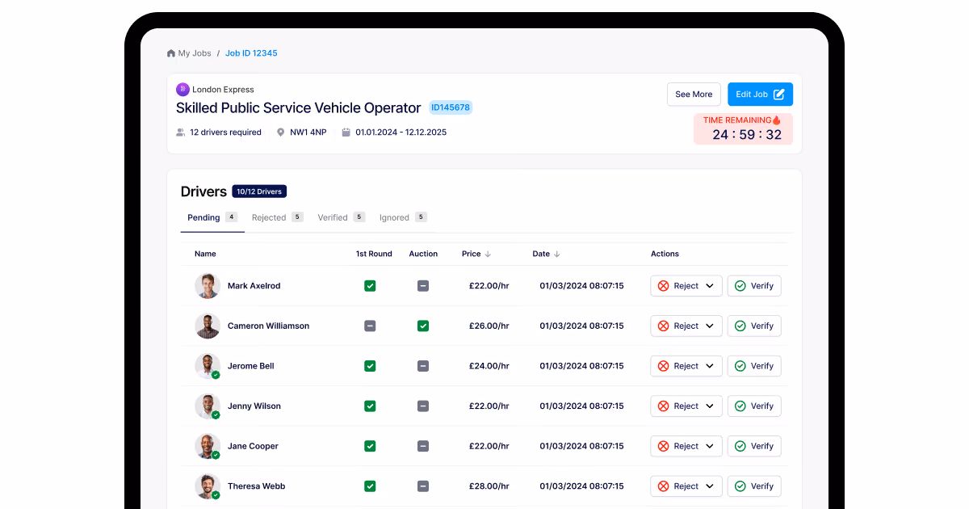Verify driver Jerome Bell

click(754, 366)
